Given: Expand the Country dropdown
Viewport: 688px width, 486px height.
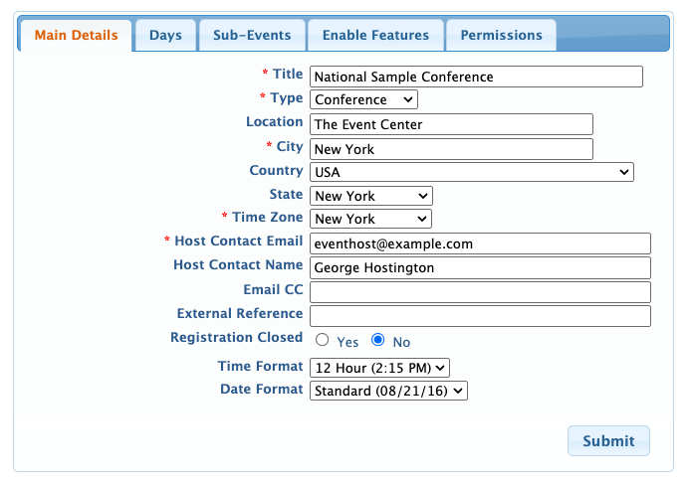Looking at the screenshot, I should 471,172.
